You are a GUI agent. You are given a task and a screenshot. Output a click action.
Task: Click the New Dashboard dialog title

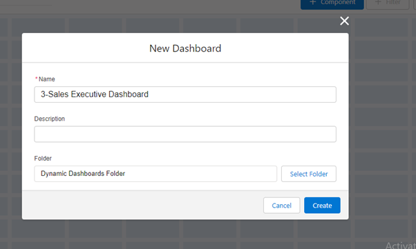[185, 48]
